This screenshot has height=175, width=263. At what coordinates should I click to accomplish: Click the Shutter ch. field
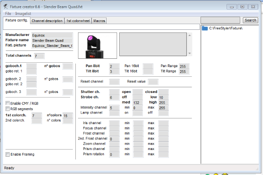point(114,92)
